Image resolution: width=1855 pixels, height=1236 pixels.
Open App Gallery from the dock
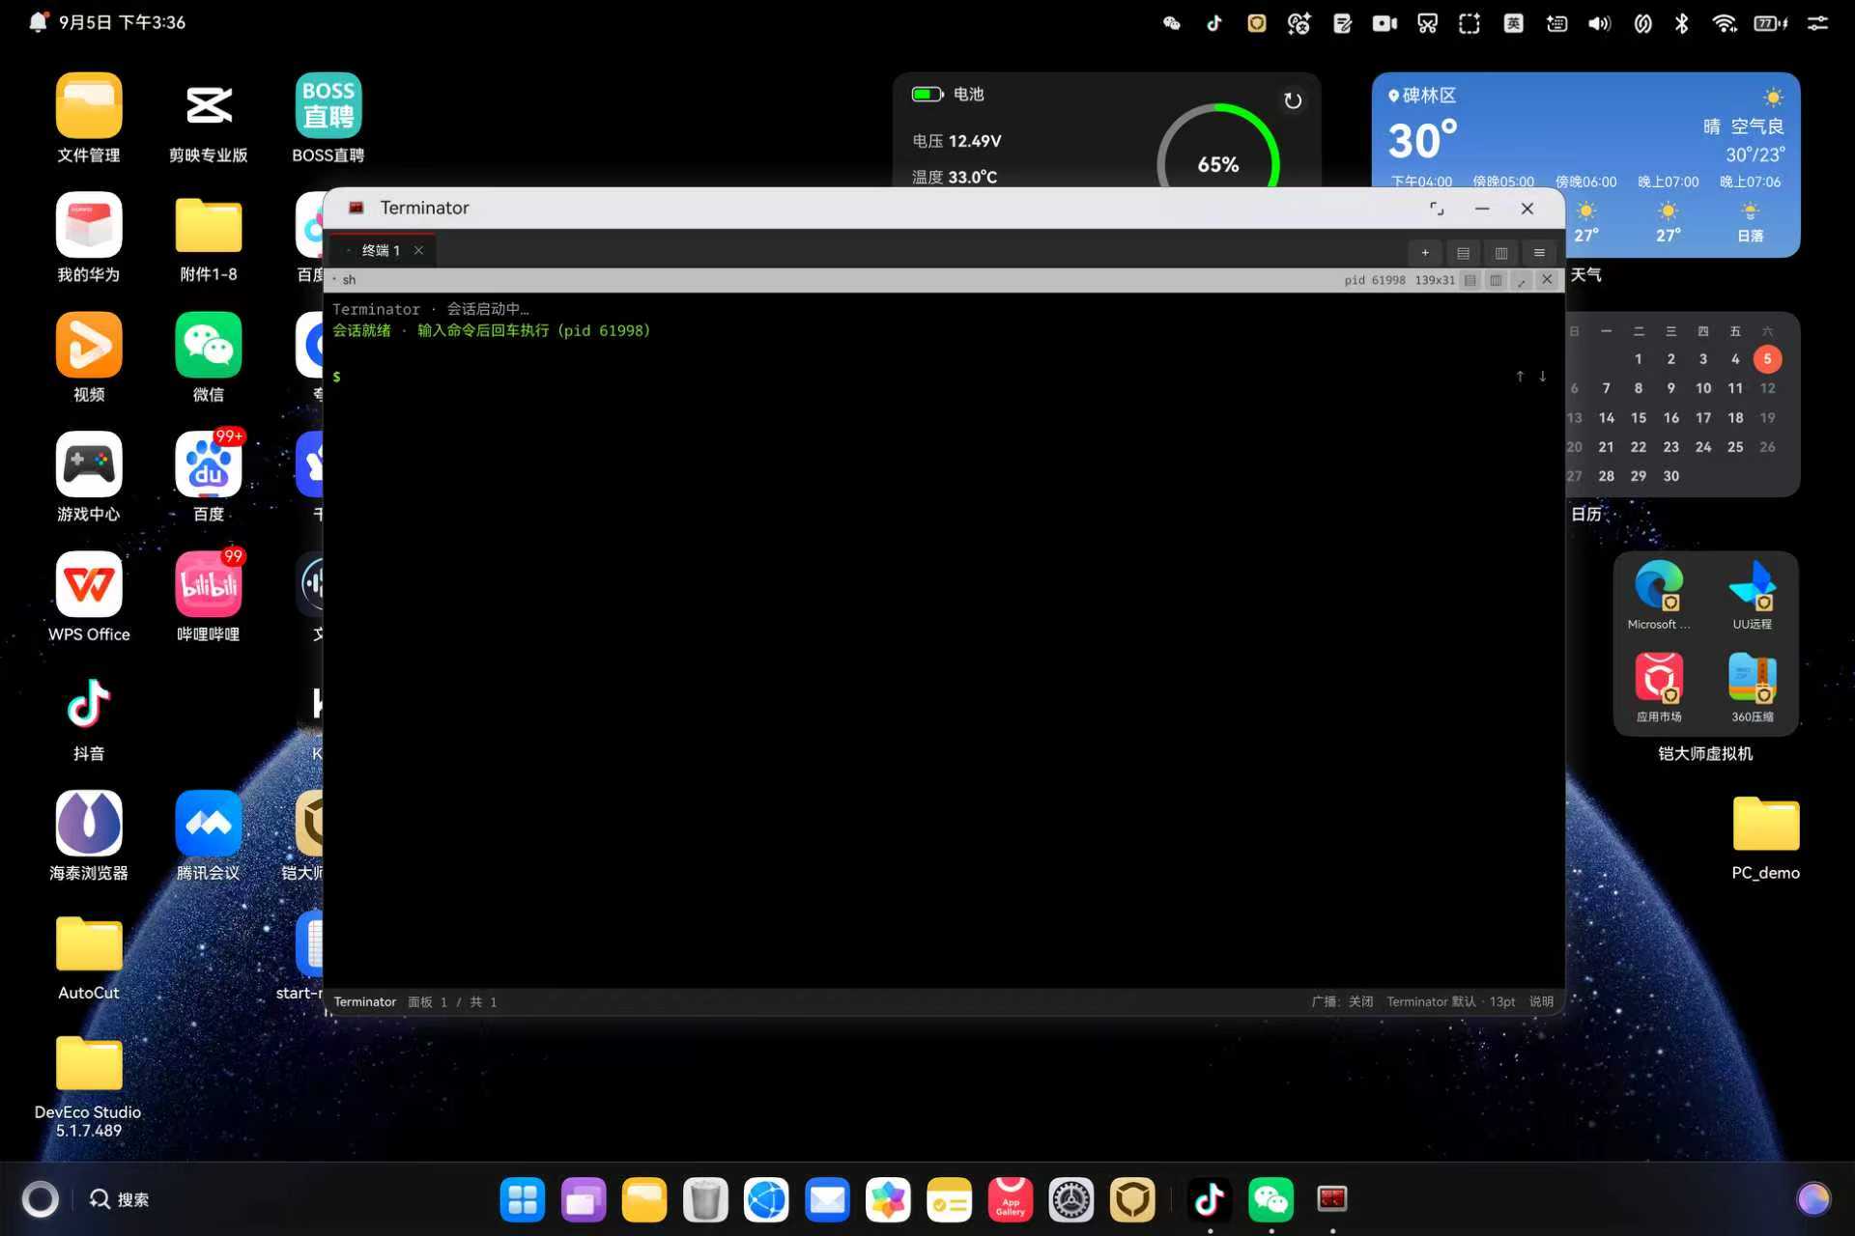click(x=1011, y=1200)
